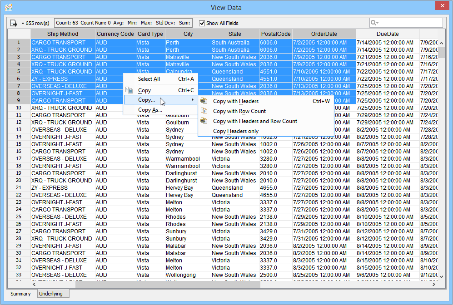The height and width of the screenshot is (305, 453).
Task: Choose Select All from the context menu
Action: (160, 79)
